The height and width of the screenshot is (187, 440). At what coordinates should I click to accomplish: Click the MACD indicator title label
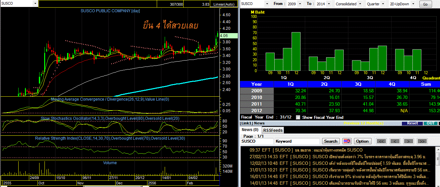110,99
